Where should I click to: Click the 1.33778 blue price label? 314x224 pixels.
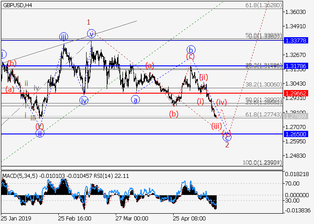[296, 40]
